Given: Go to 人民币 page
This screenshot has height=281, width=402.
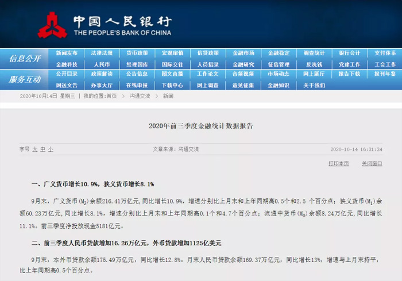Looking at the screenshot, I should (x=102, y=64).
